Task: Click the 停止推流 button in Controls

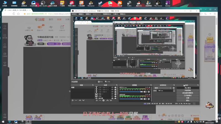Action: 188,88
